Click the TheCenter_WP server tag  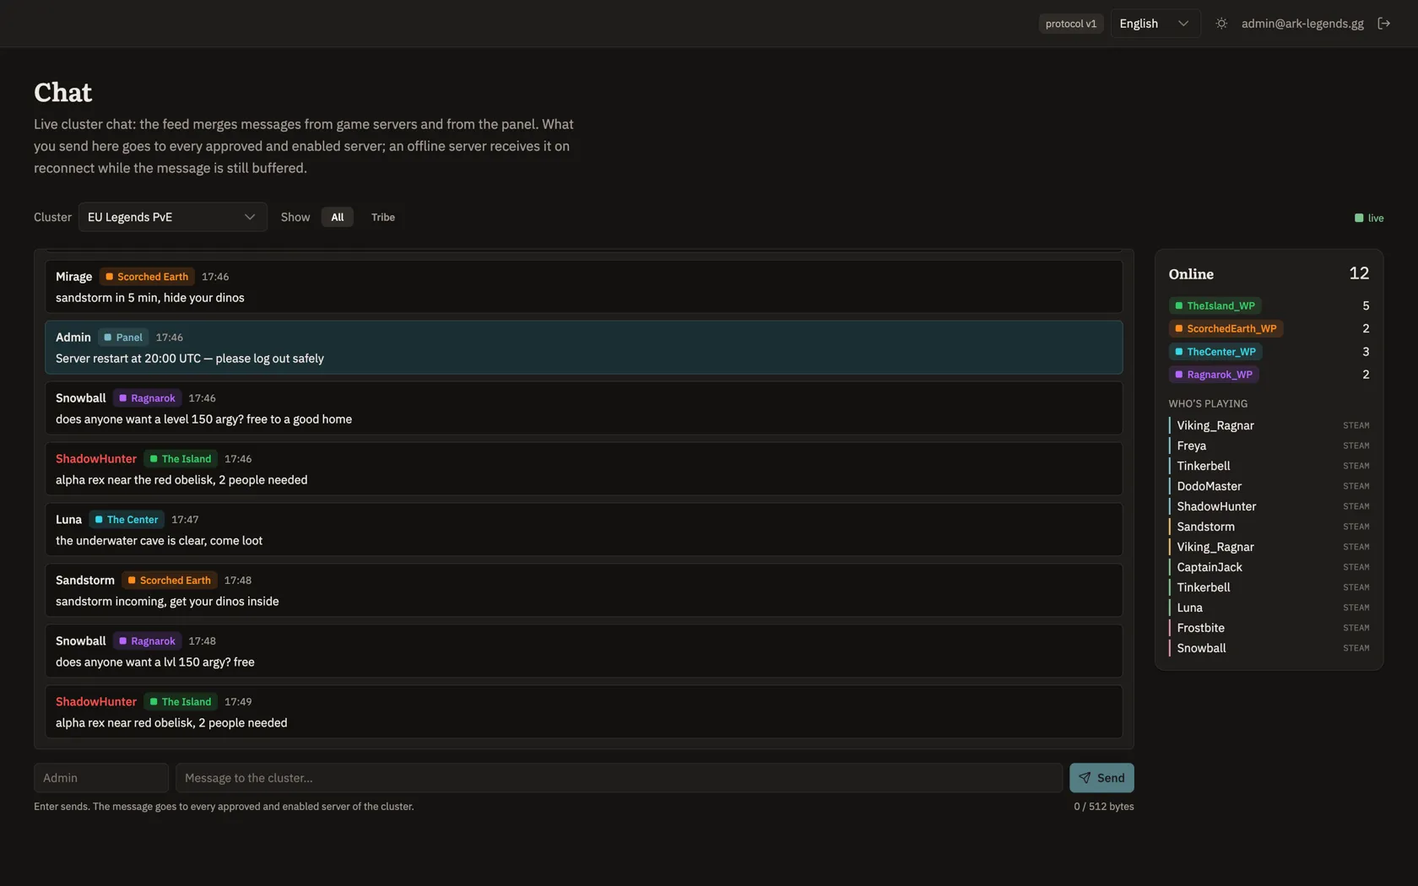[1215, 352]
